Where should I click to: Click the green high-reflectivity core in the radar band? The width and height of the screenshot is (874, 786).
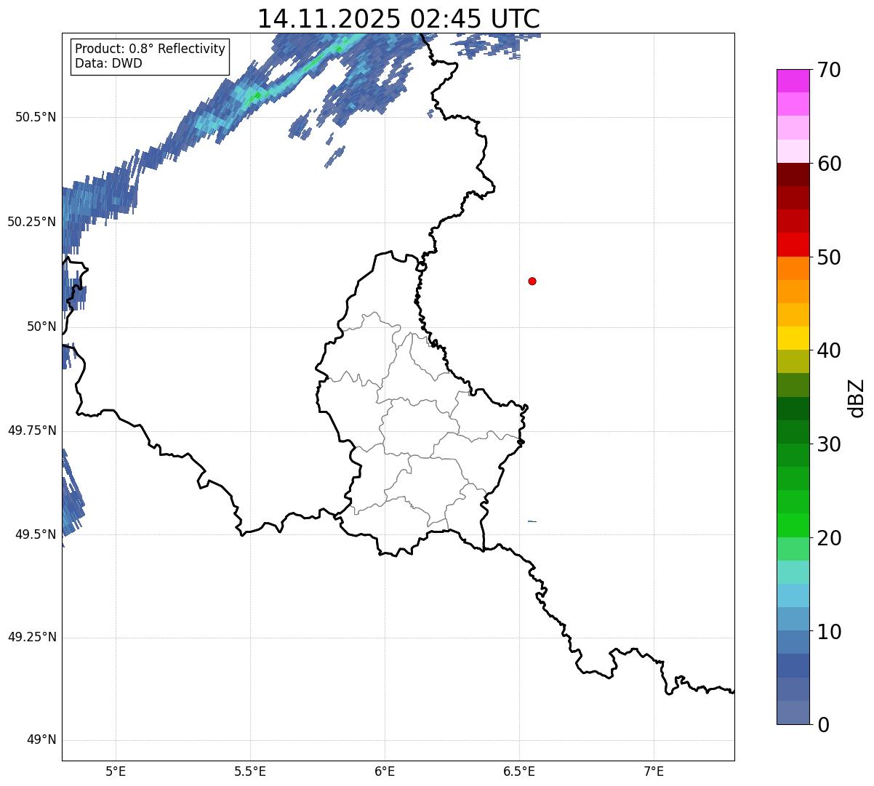pyautogui.click(x=254, y=95)
